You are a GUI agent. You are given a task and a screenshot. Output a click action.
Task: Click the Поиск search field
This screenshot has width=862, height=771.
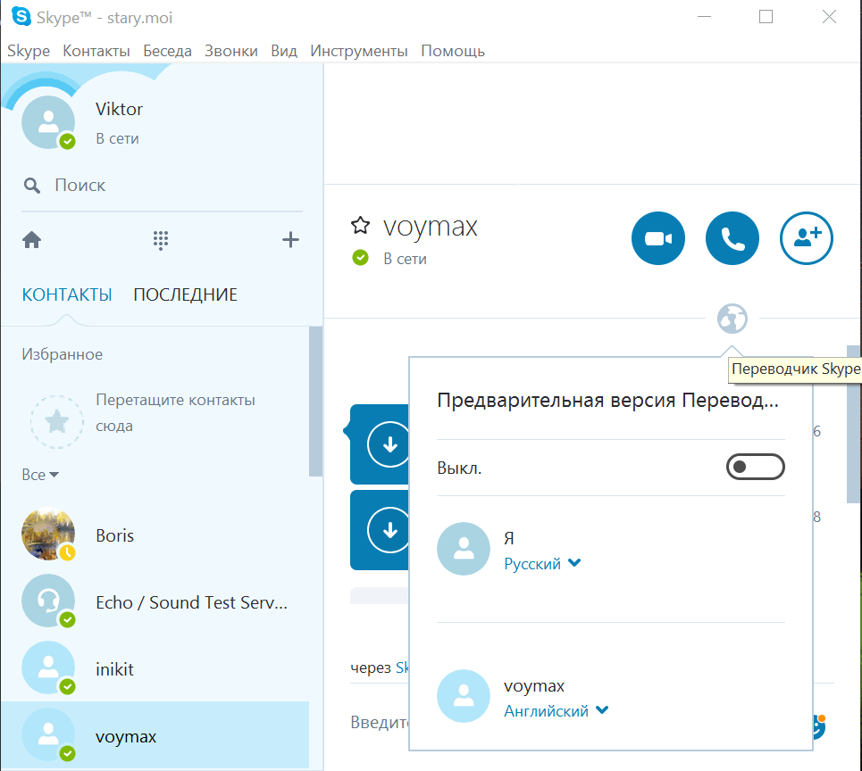(163, 186)
